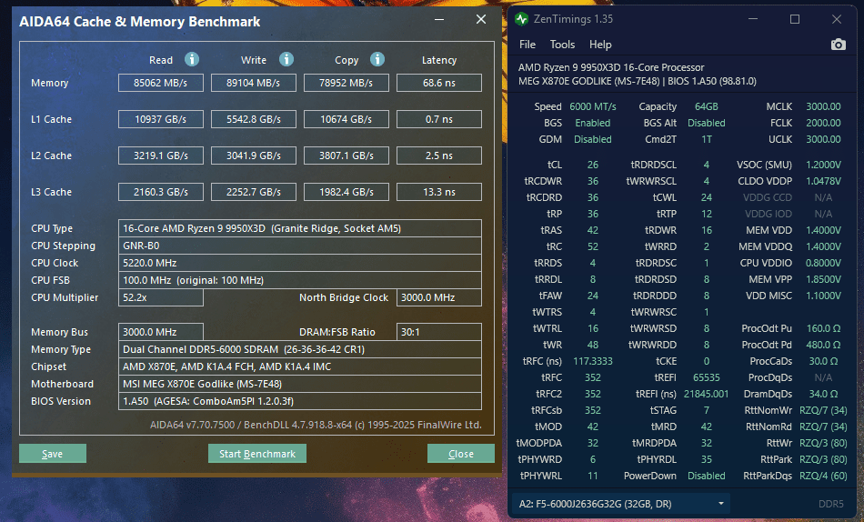Close the ZenTimings window
Screen dimensions: 864x522
pyautogui.click(x=837, y=19)
